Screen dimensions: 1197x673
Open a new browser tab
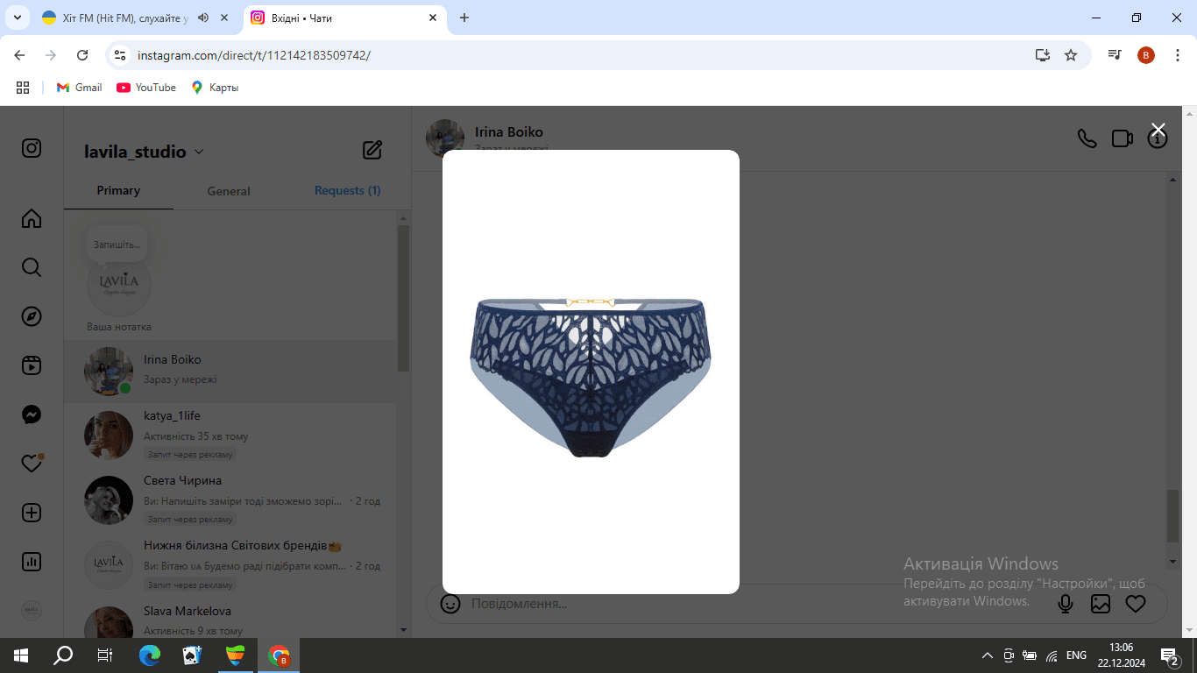[464, 18]
